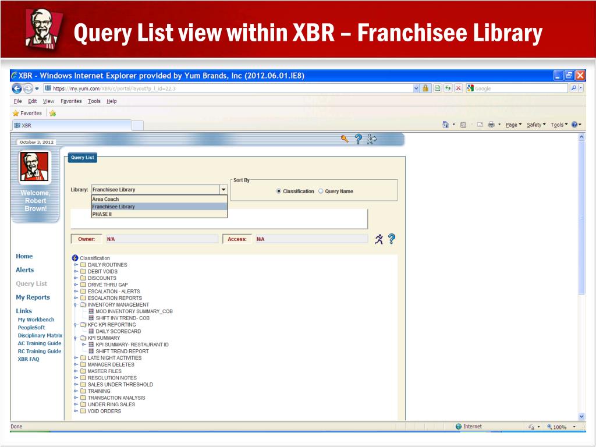Open the Library dropdown arrow
The height and width of the screenshot is (447, 596).
point(223,189)
